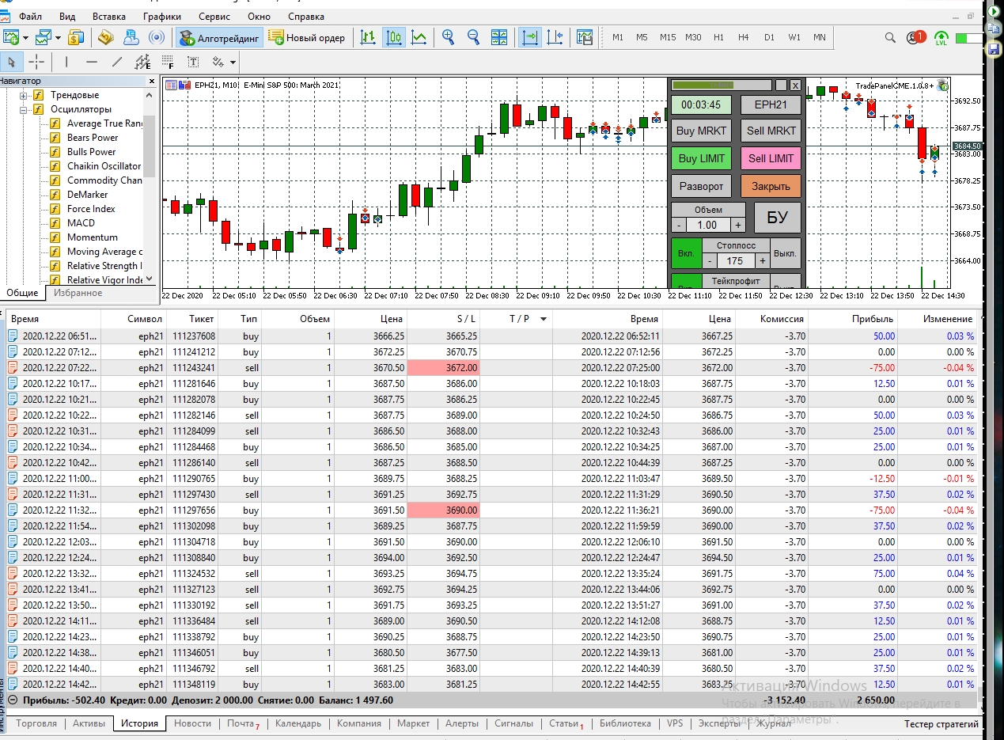
Task: Select the Fibonacci retracement tool
Action: [168, 62]
